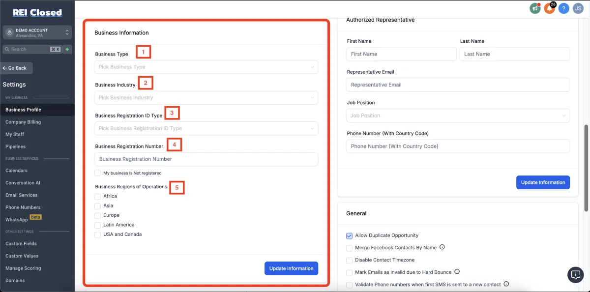Uncheck Allow Duplicate Opportunity
590x292 pixels.
(349, 235)
